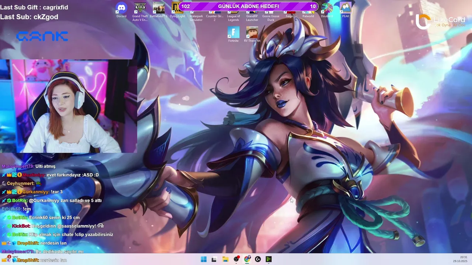
Task: Select the PEAK desktop shortcut
Action: click(x=346, y=10)
